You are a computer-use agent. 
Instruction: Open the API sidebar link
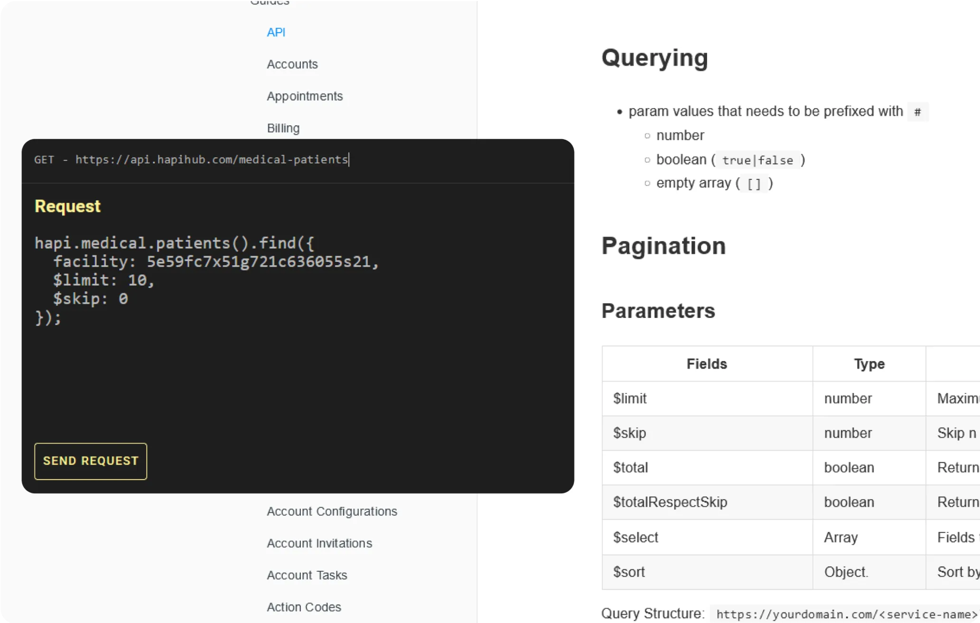click(276, 32)
